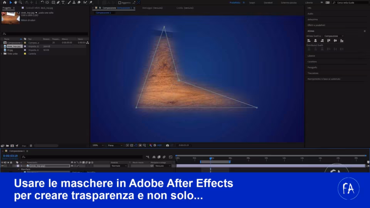Select the Standard workspace
This screenshot has width=370, height=208.
tap(268, 3)
